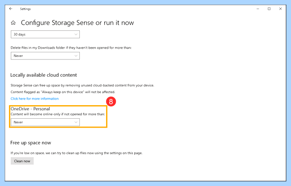Image resolution: width=291 pixels, height=186 pixels.
Task: Click the red step 8 badge
Action: tap(111, 101)
